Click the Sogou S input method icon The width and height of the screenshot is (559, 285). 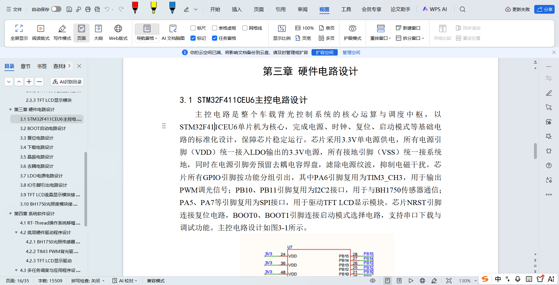point(485,279)
